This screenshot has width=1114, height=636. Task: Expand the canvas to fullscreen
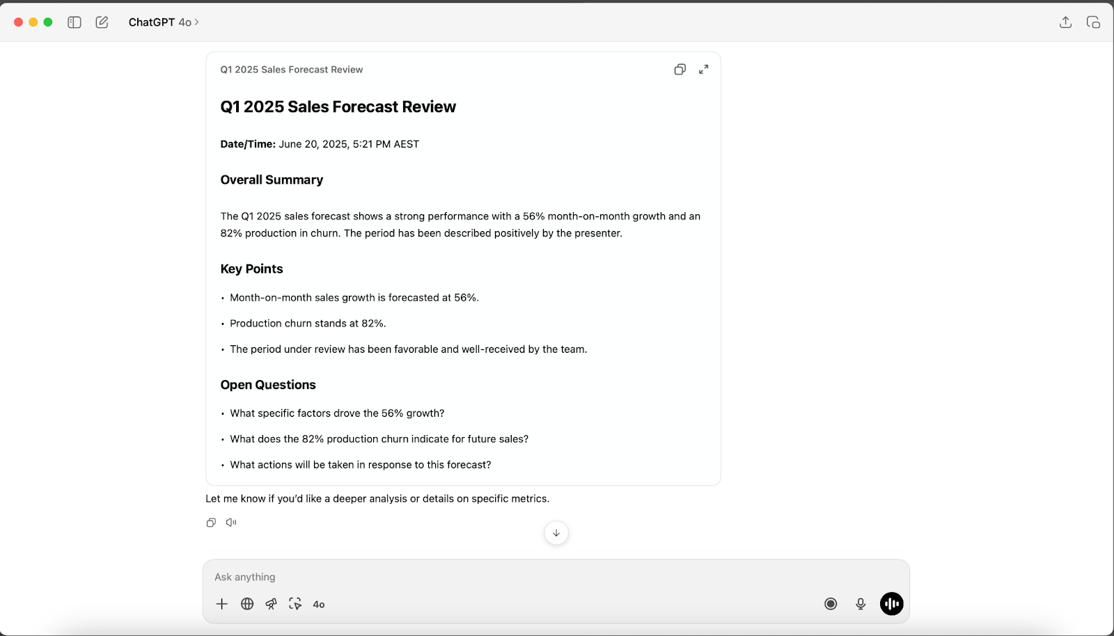[703, 69]
